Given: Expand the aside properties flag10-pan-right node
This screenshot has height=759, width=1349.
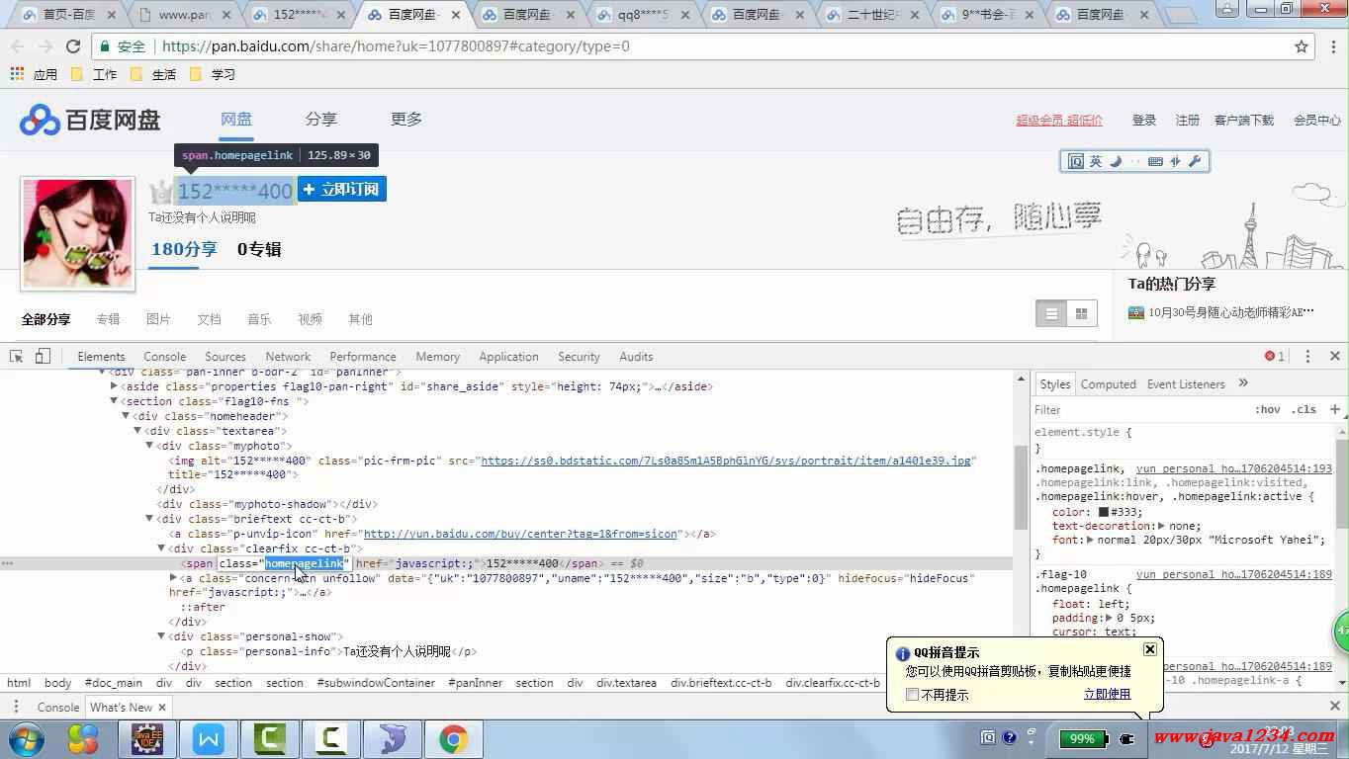Looking at the screenshot, I should (x=115, y=386).
